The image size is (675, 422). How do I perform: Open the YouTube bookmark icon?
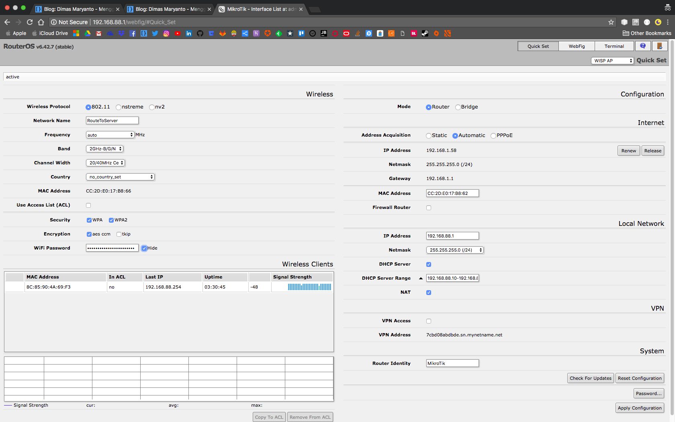178,33
